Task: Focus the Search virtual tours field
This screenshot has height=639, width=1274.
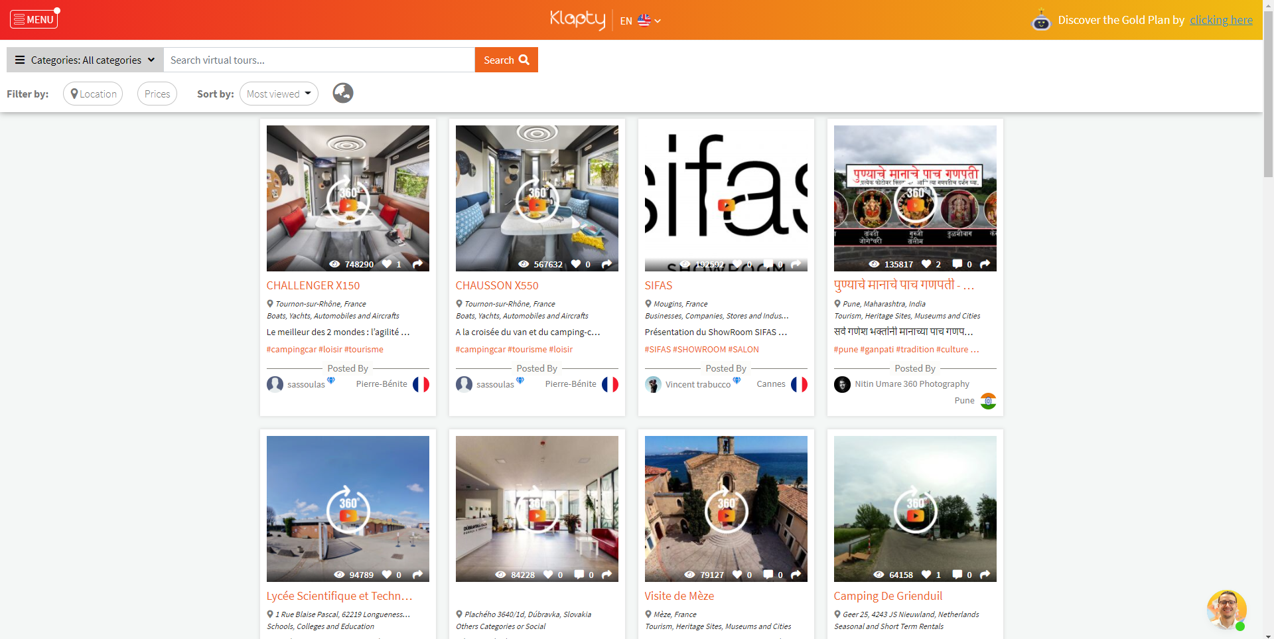Action: pyautogui.click(x=319, y=60)
